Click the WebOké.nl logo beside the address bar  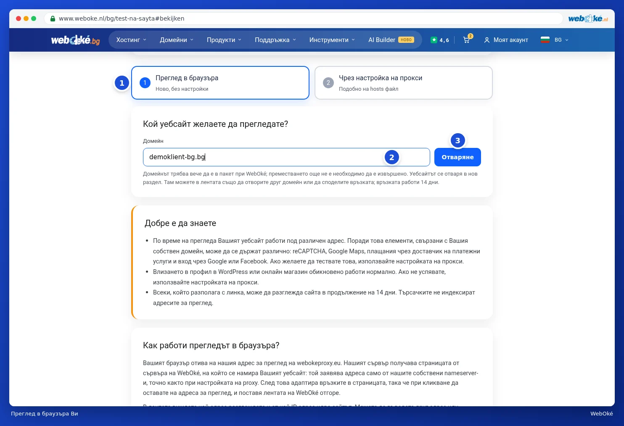click(588, 18)
